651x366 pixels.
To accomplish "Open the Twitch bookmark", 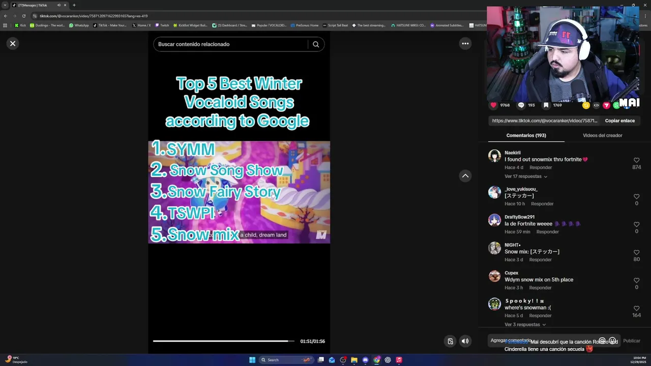I will pos(162,25).
